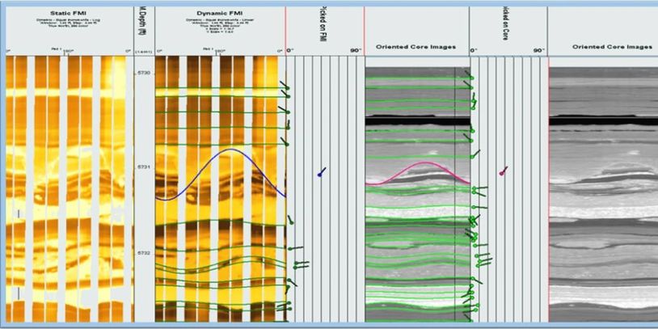This screenshot has height=329, width=658.
Task: Click the 0° scale label of Picked on Core
Action: 475,51
